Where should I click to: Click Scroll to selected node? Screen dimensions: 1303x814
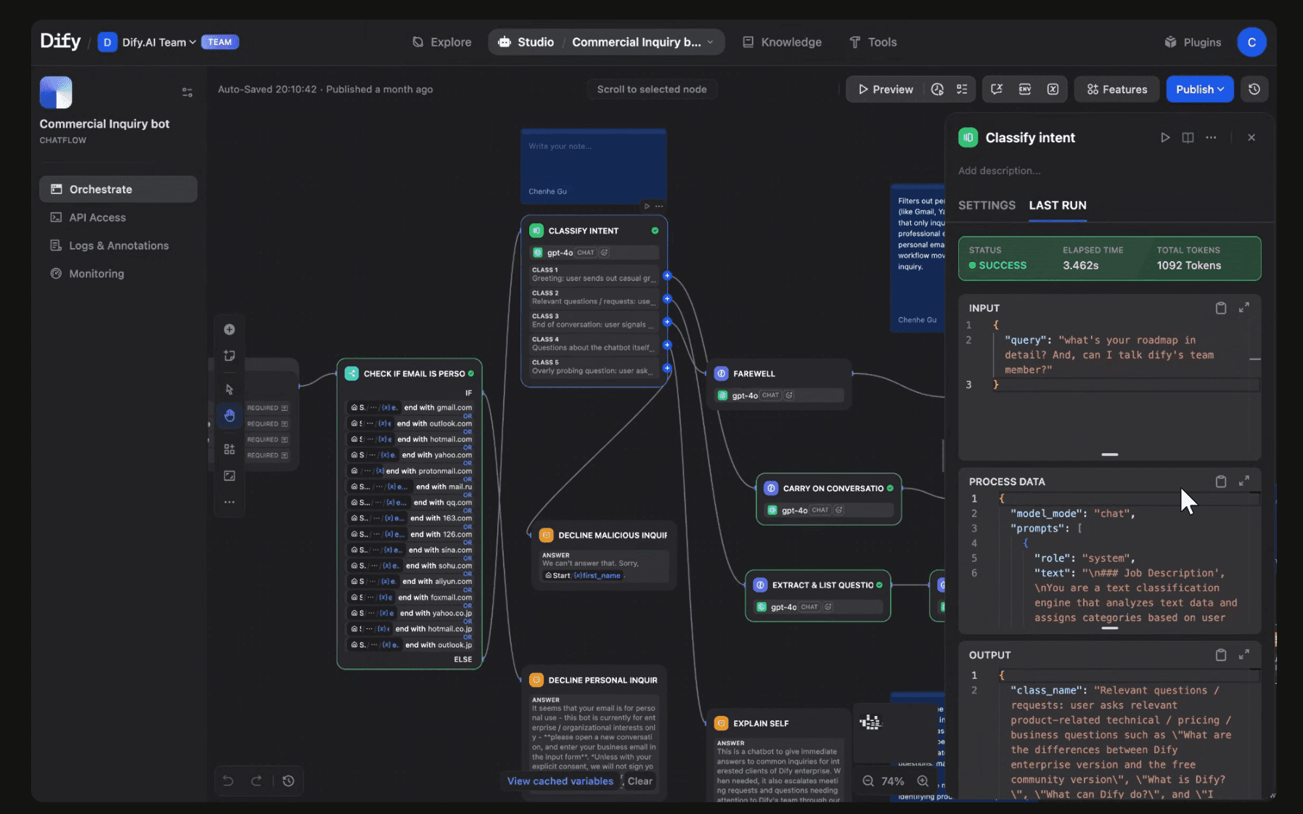652,89
